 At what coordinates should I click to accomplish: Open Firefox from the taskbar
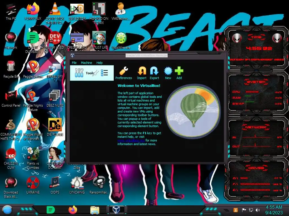(x=73, y=210)
